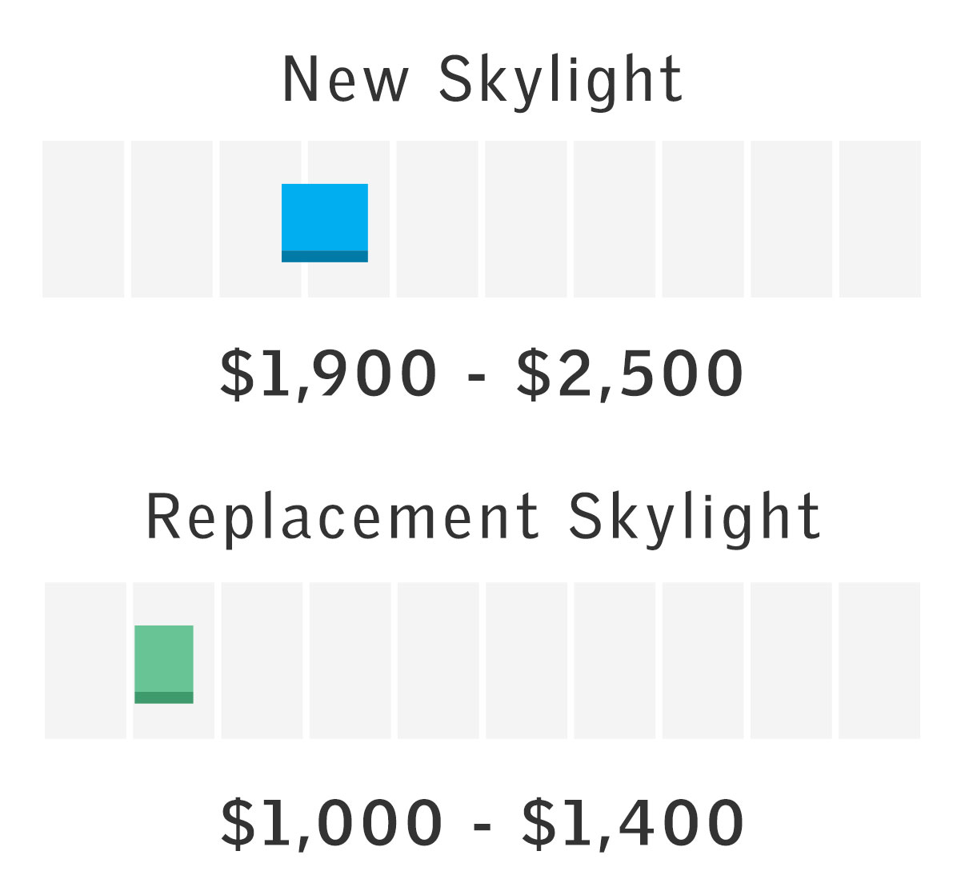Select the Replacement Skylight heading
Image resolution: width=953 pixels, height=895 pixels.
(483, 517)
